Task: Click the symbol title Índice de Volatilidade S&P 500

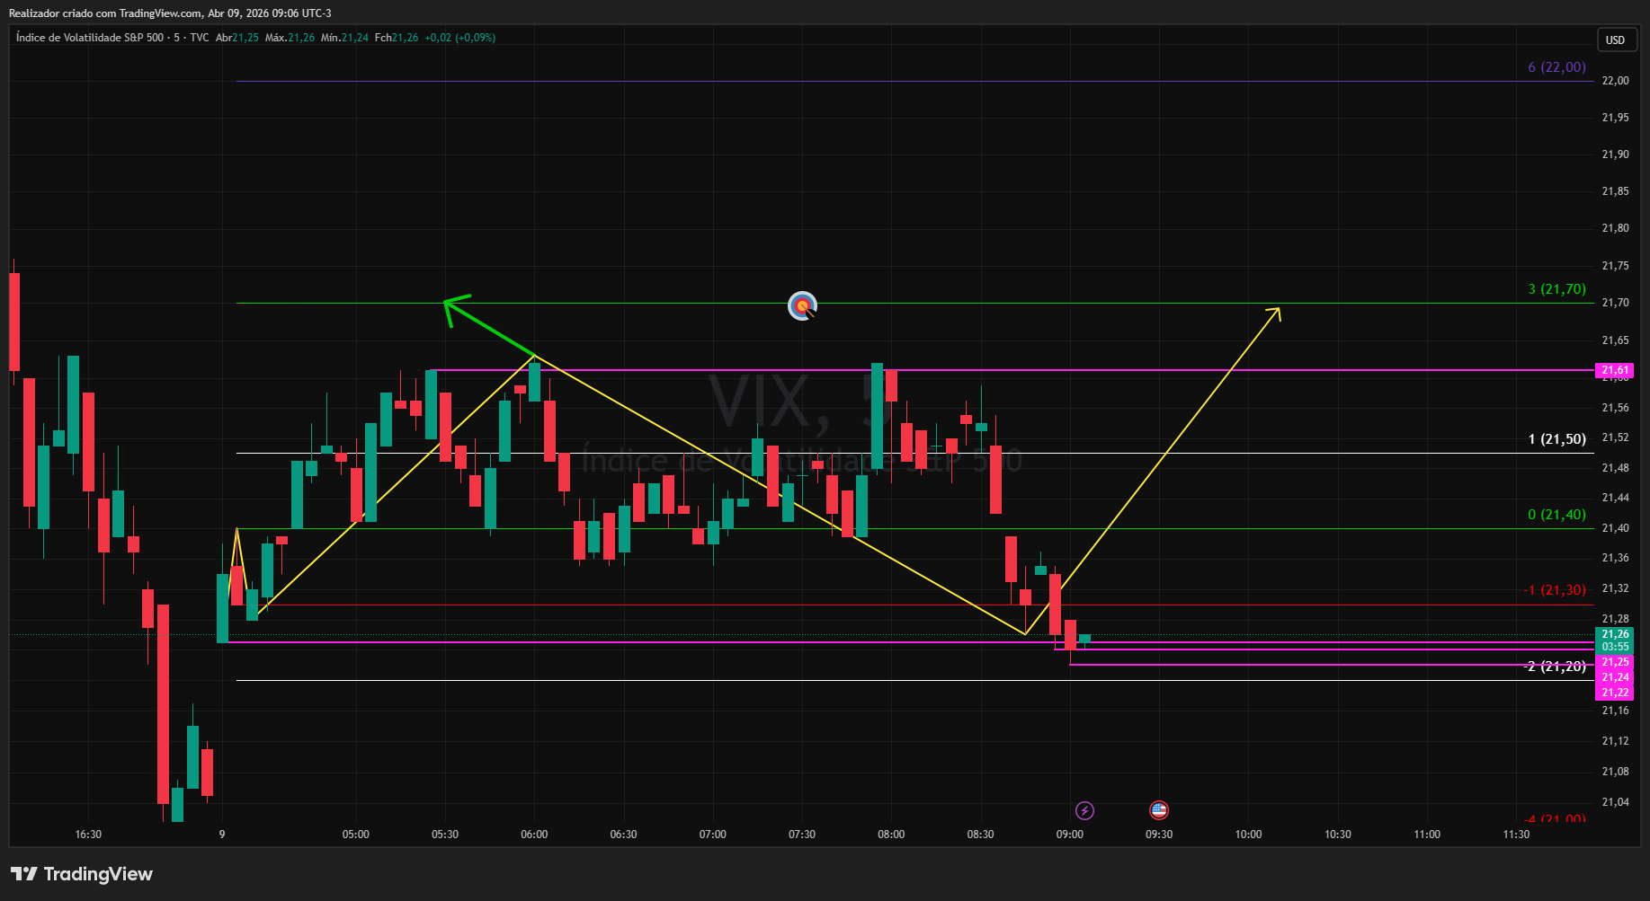Action: [x=90, y=38]
